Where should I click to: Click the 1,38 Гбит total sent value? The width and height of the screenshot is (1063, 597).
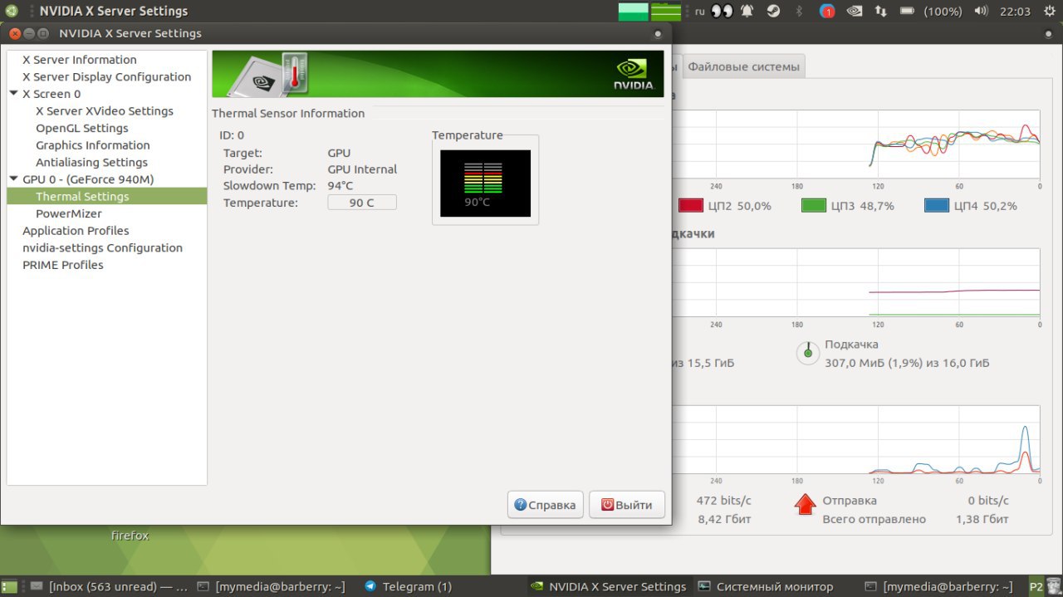[x=982, y=519]
